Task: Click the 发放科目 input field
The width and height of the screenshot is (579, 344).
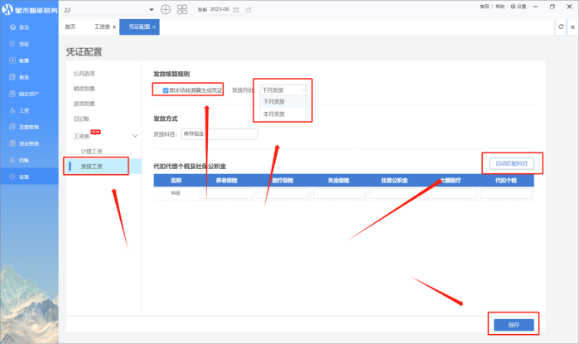Action: tap(219, 133)
